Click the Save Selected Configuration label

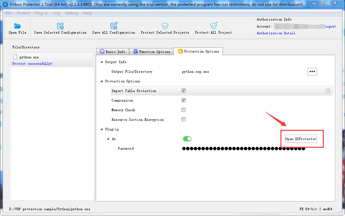(60, 32)
